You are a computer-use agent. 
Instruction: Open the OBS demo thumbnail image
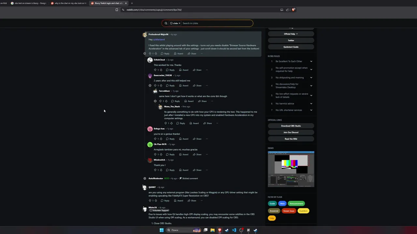[x=291, y=169]
